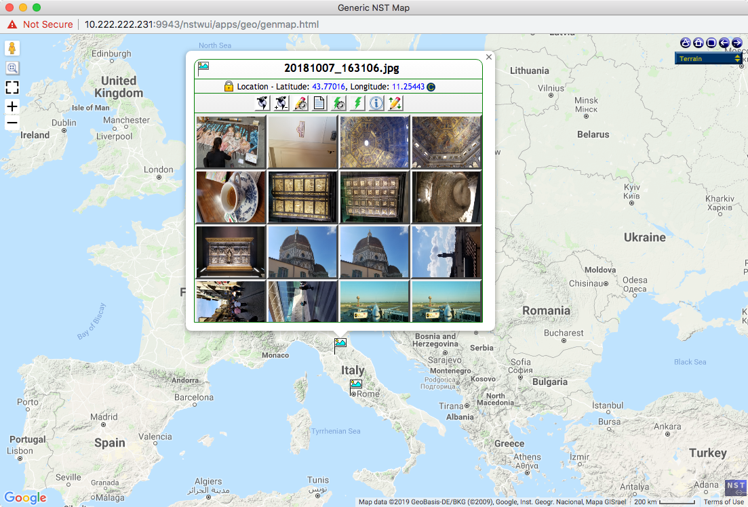Open the white ceiling corner thumbnail

tap(302, 142)
